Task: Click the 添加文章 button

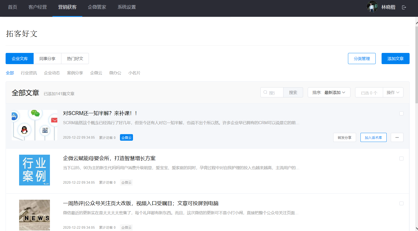Action: click(395, 59)
